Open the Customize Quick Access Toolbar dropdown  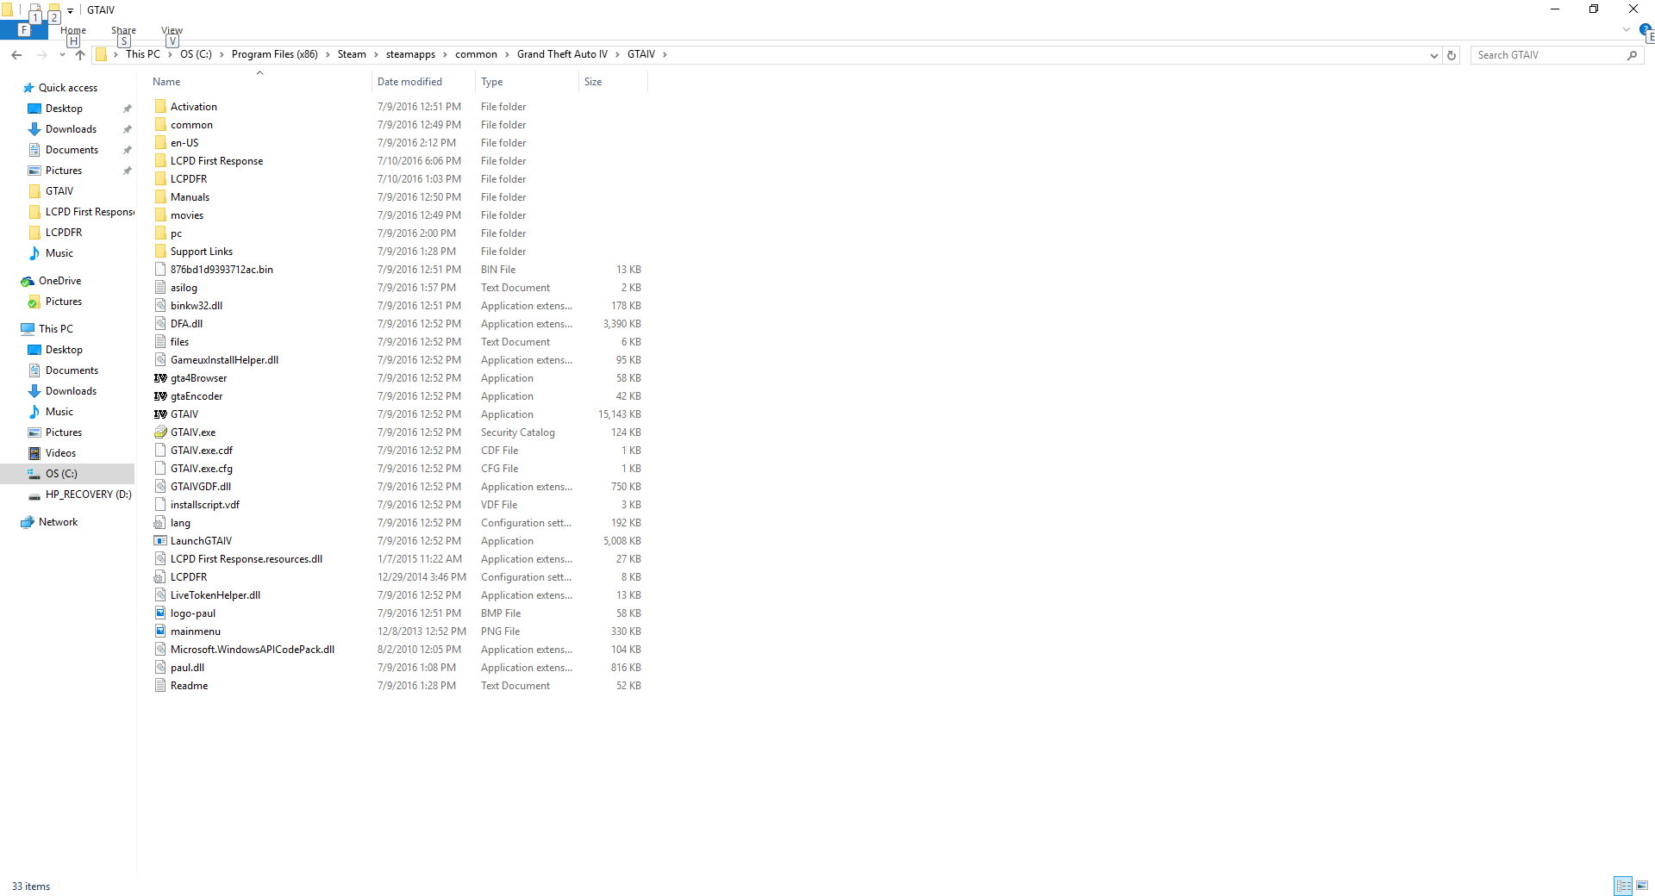[x=70, y=10]
